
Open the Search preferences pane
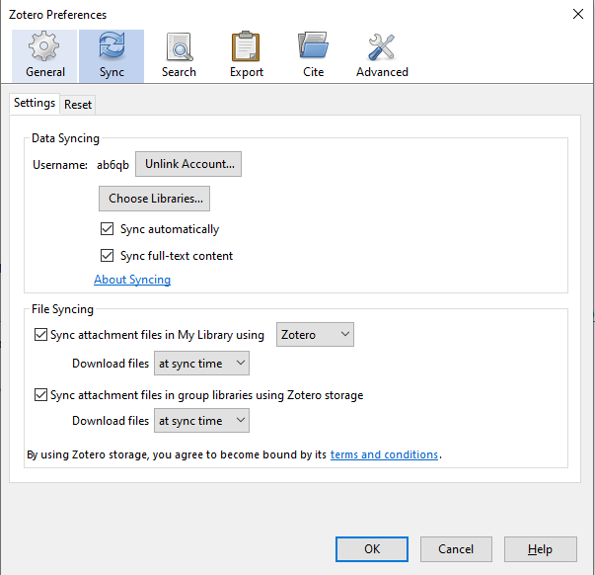tap(179, 56)
